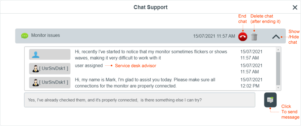
Task: Click the Chat Support title text
Action: (x=150, y=7)
